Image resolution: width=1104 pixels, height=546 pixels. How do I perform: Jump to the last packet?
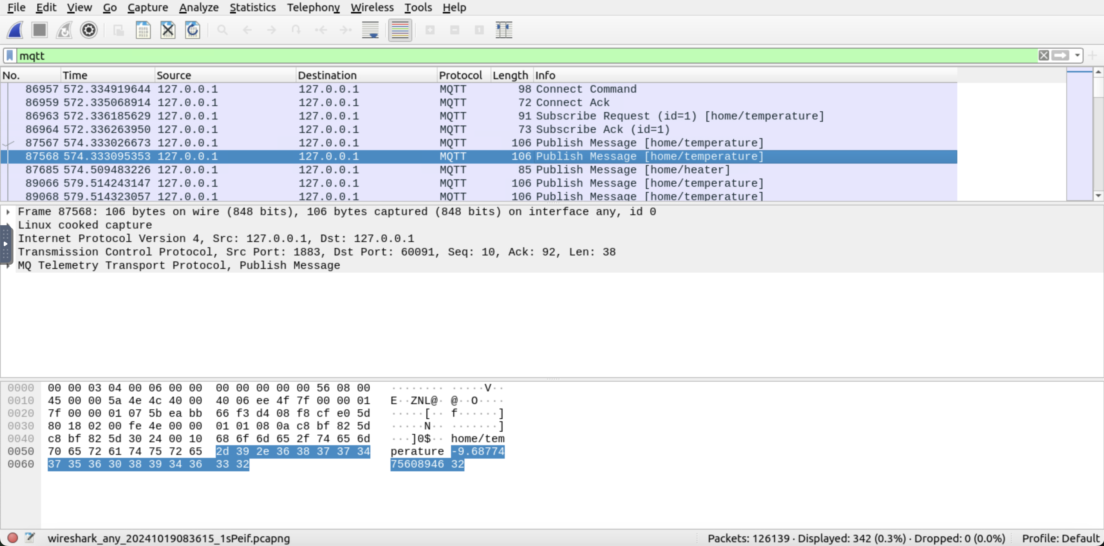[x=345, y=30]
